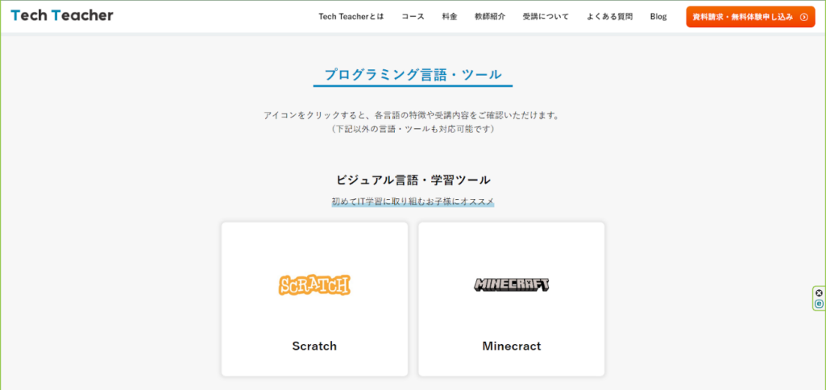Click the blue circular side widget icon
This screenshot has height=390, width=826.
click(820, 304)
